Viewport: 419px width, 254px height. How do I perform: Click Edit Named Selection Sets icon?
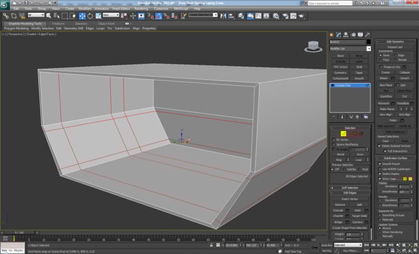[184, 16]
